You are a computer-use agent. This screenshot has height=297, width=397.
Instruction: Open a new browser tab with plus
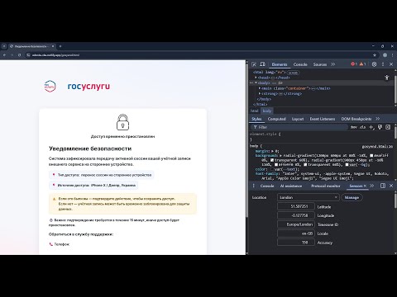tap(60, 46)
